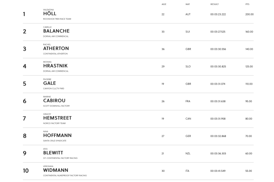Open Valentina Höll's rider profile
Screen dimensions: 274x182
pyautogui.click(x=50, y=14)
